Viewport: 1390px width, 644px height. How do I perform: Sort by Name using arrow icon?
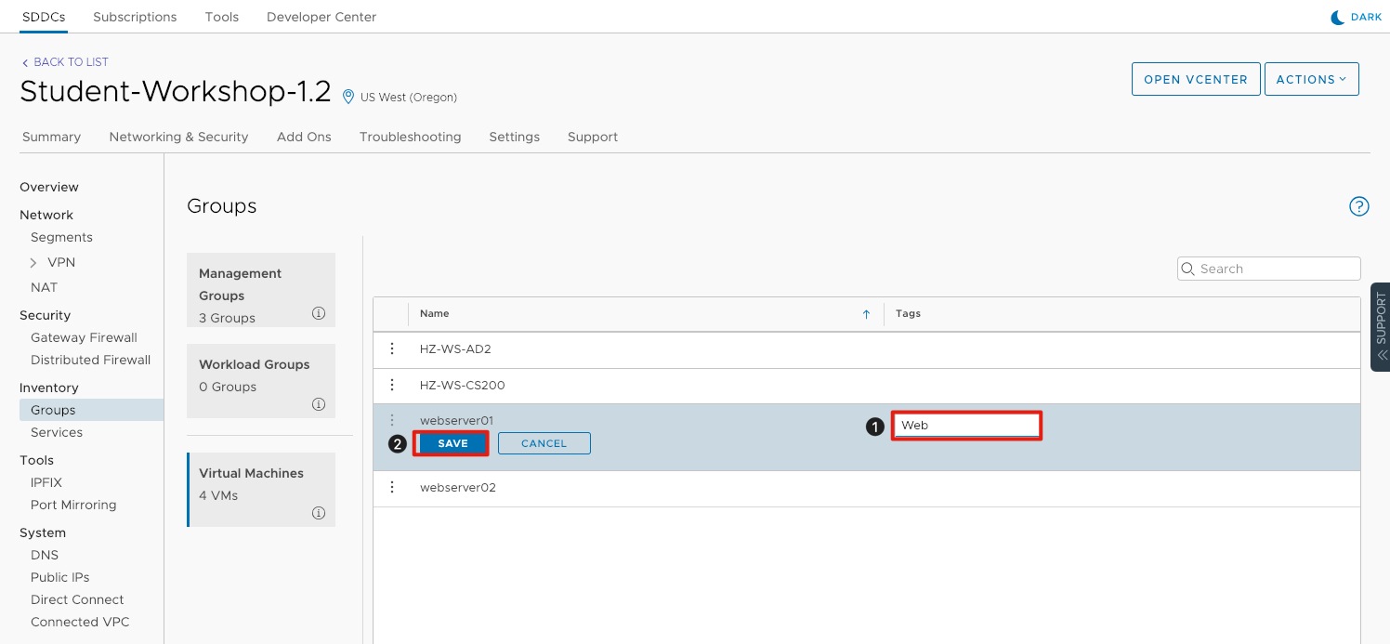[866, 315]
